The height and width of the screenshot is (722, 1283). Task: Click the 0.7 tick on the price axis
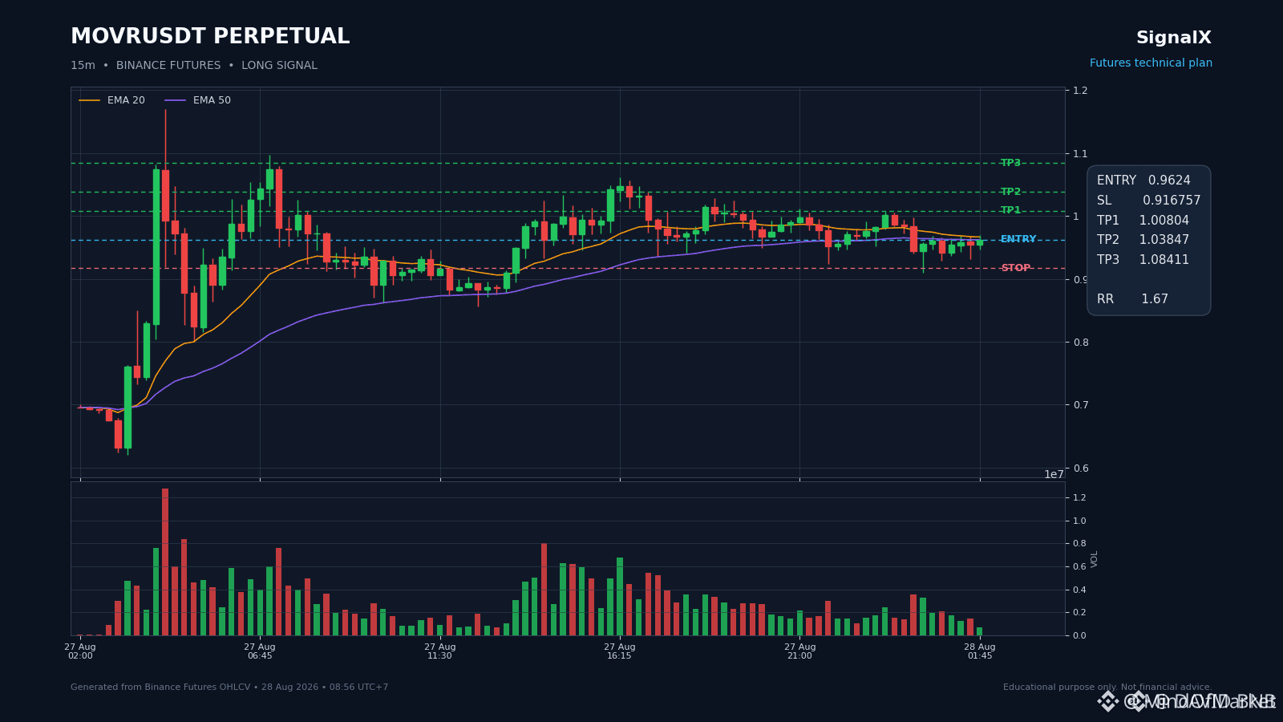(1080, 405)
